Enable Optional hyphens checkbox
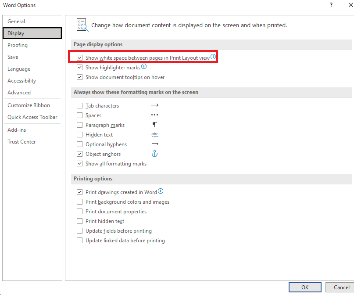The height and width of the screenshot is (295, 354). [x=79, y=144]
